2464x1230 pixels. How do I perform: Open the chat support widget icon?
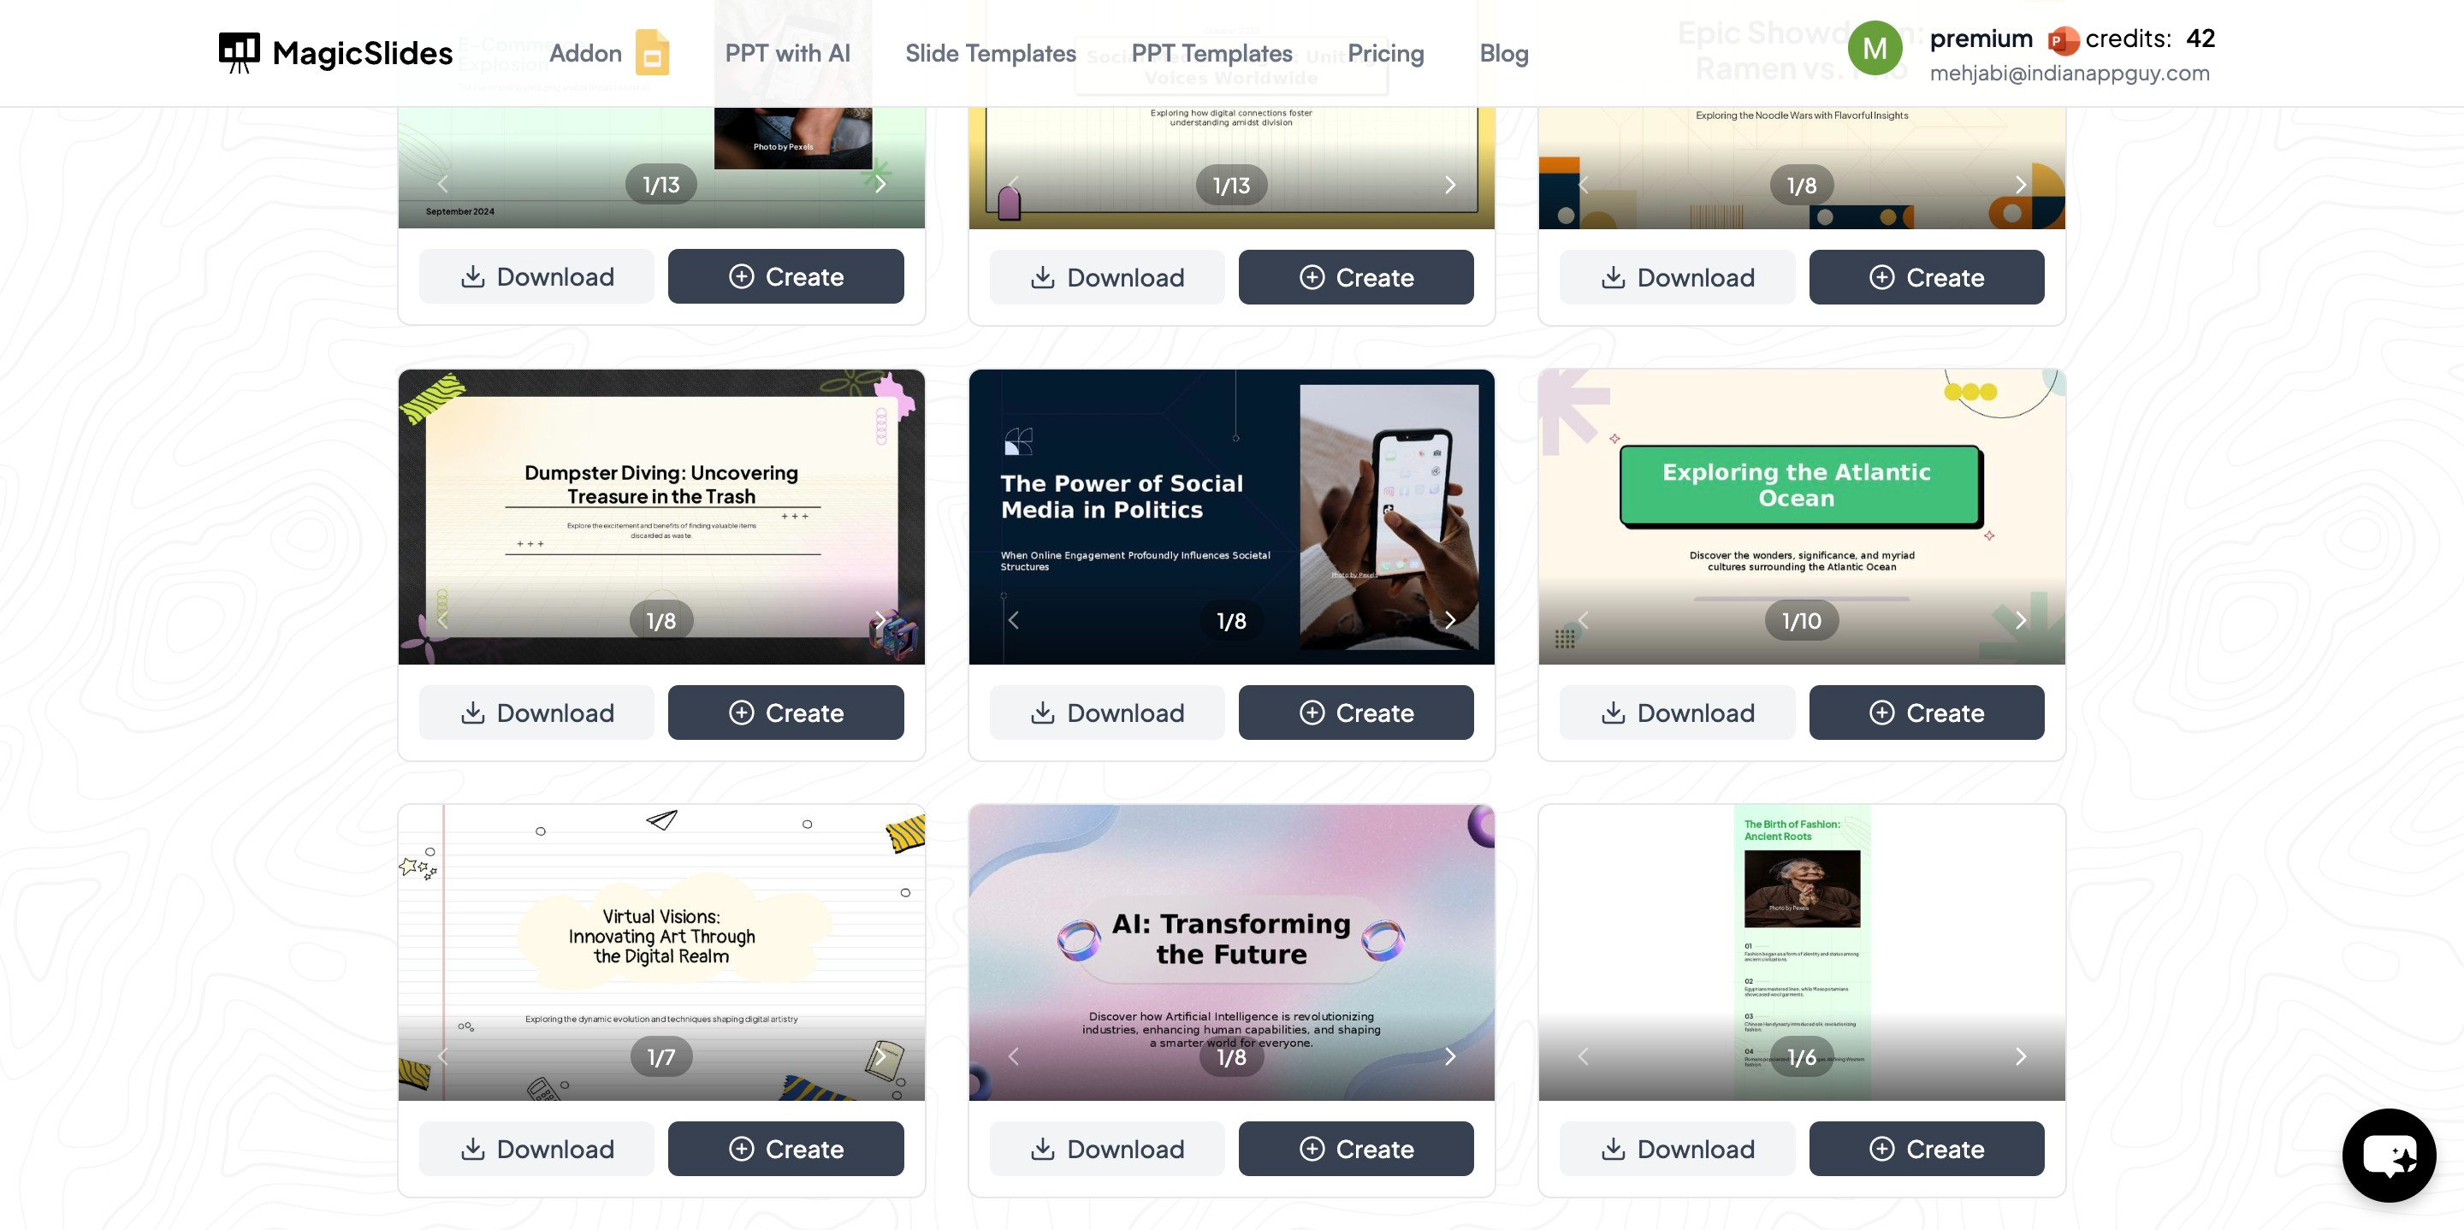tap(2389, 1155)
